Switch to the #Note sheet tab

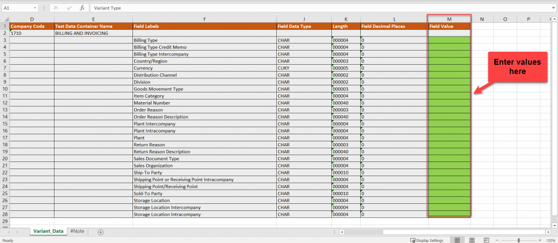[77, 231]
